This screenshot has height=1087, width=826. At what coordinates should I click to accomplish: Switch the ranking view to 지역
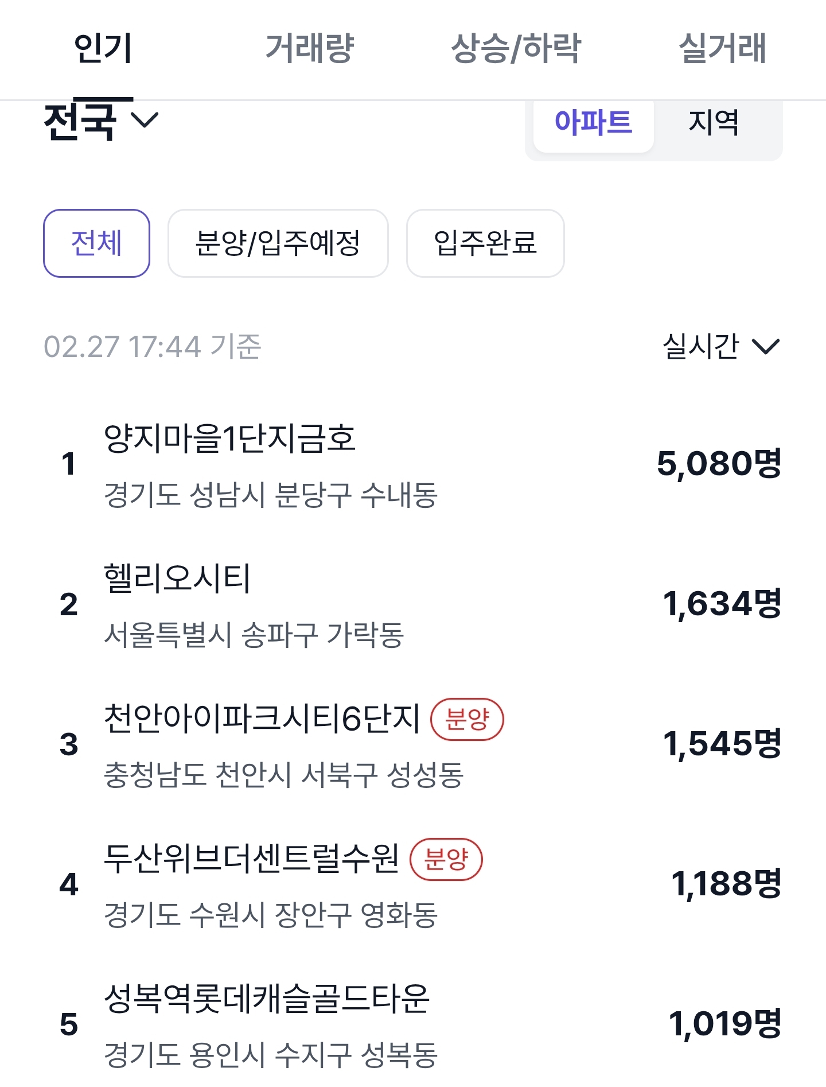coord(714,123)
